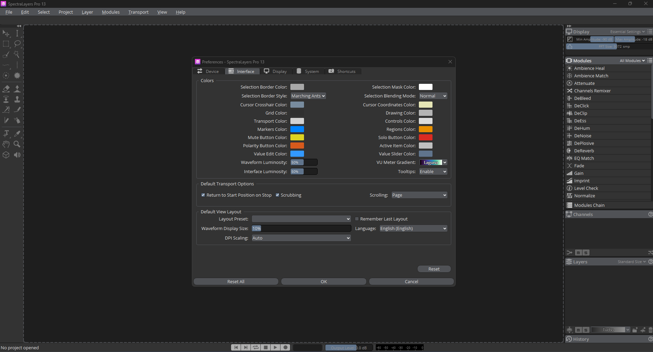
Task: Open the Scrolling dropdown
Action: [x=419, y=195]
